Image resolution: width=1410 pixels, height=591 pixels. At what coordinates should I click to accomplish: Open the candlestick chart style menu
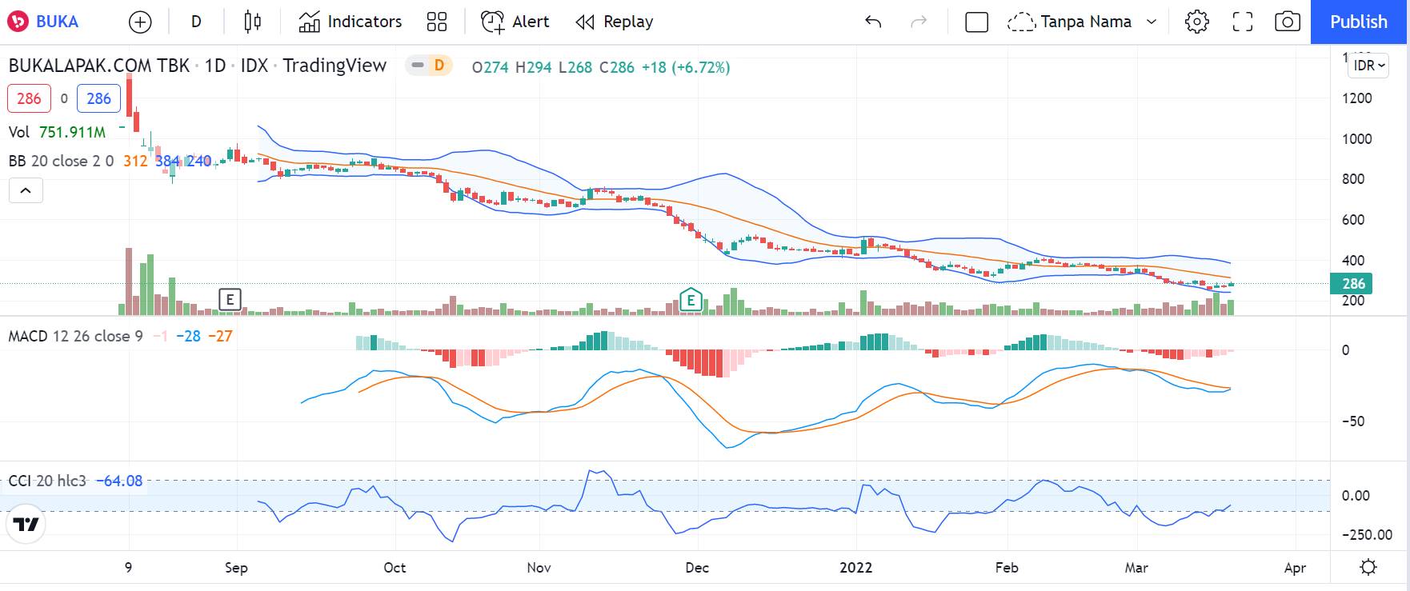(x=252, y=22)
